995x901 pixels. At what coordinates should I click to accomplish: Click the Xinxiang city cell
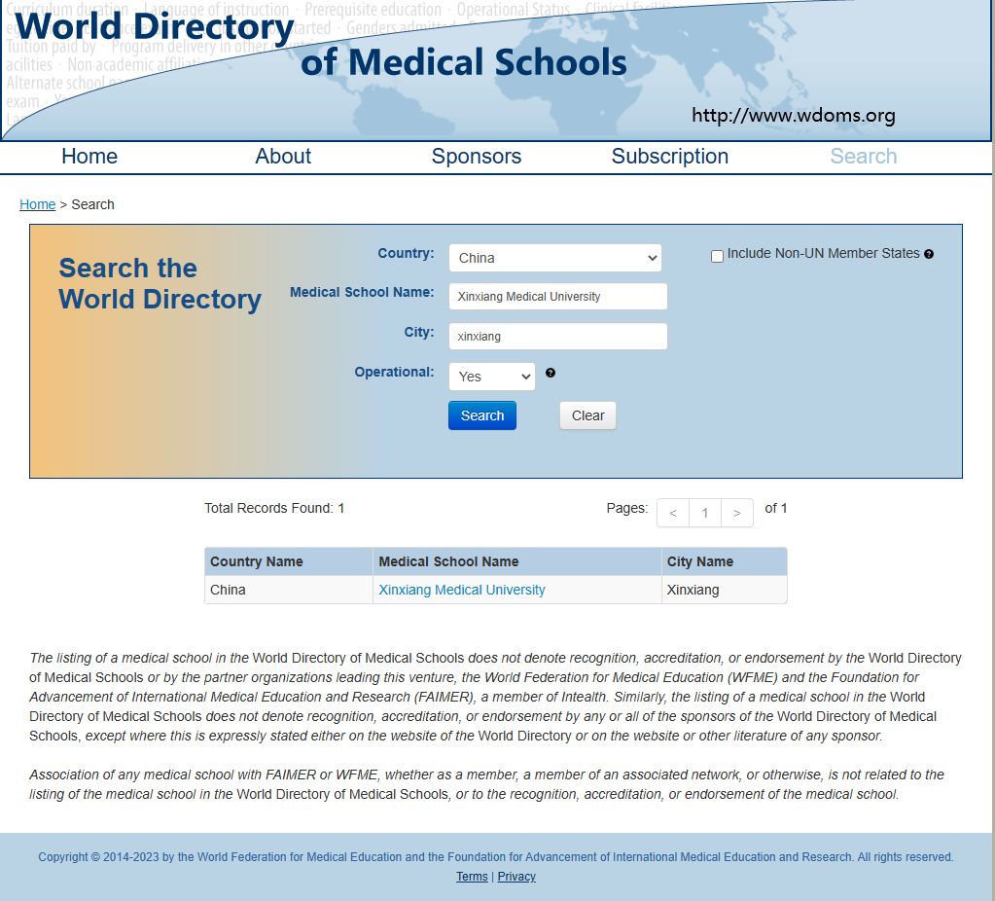[724, 590]
